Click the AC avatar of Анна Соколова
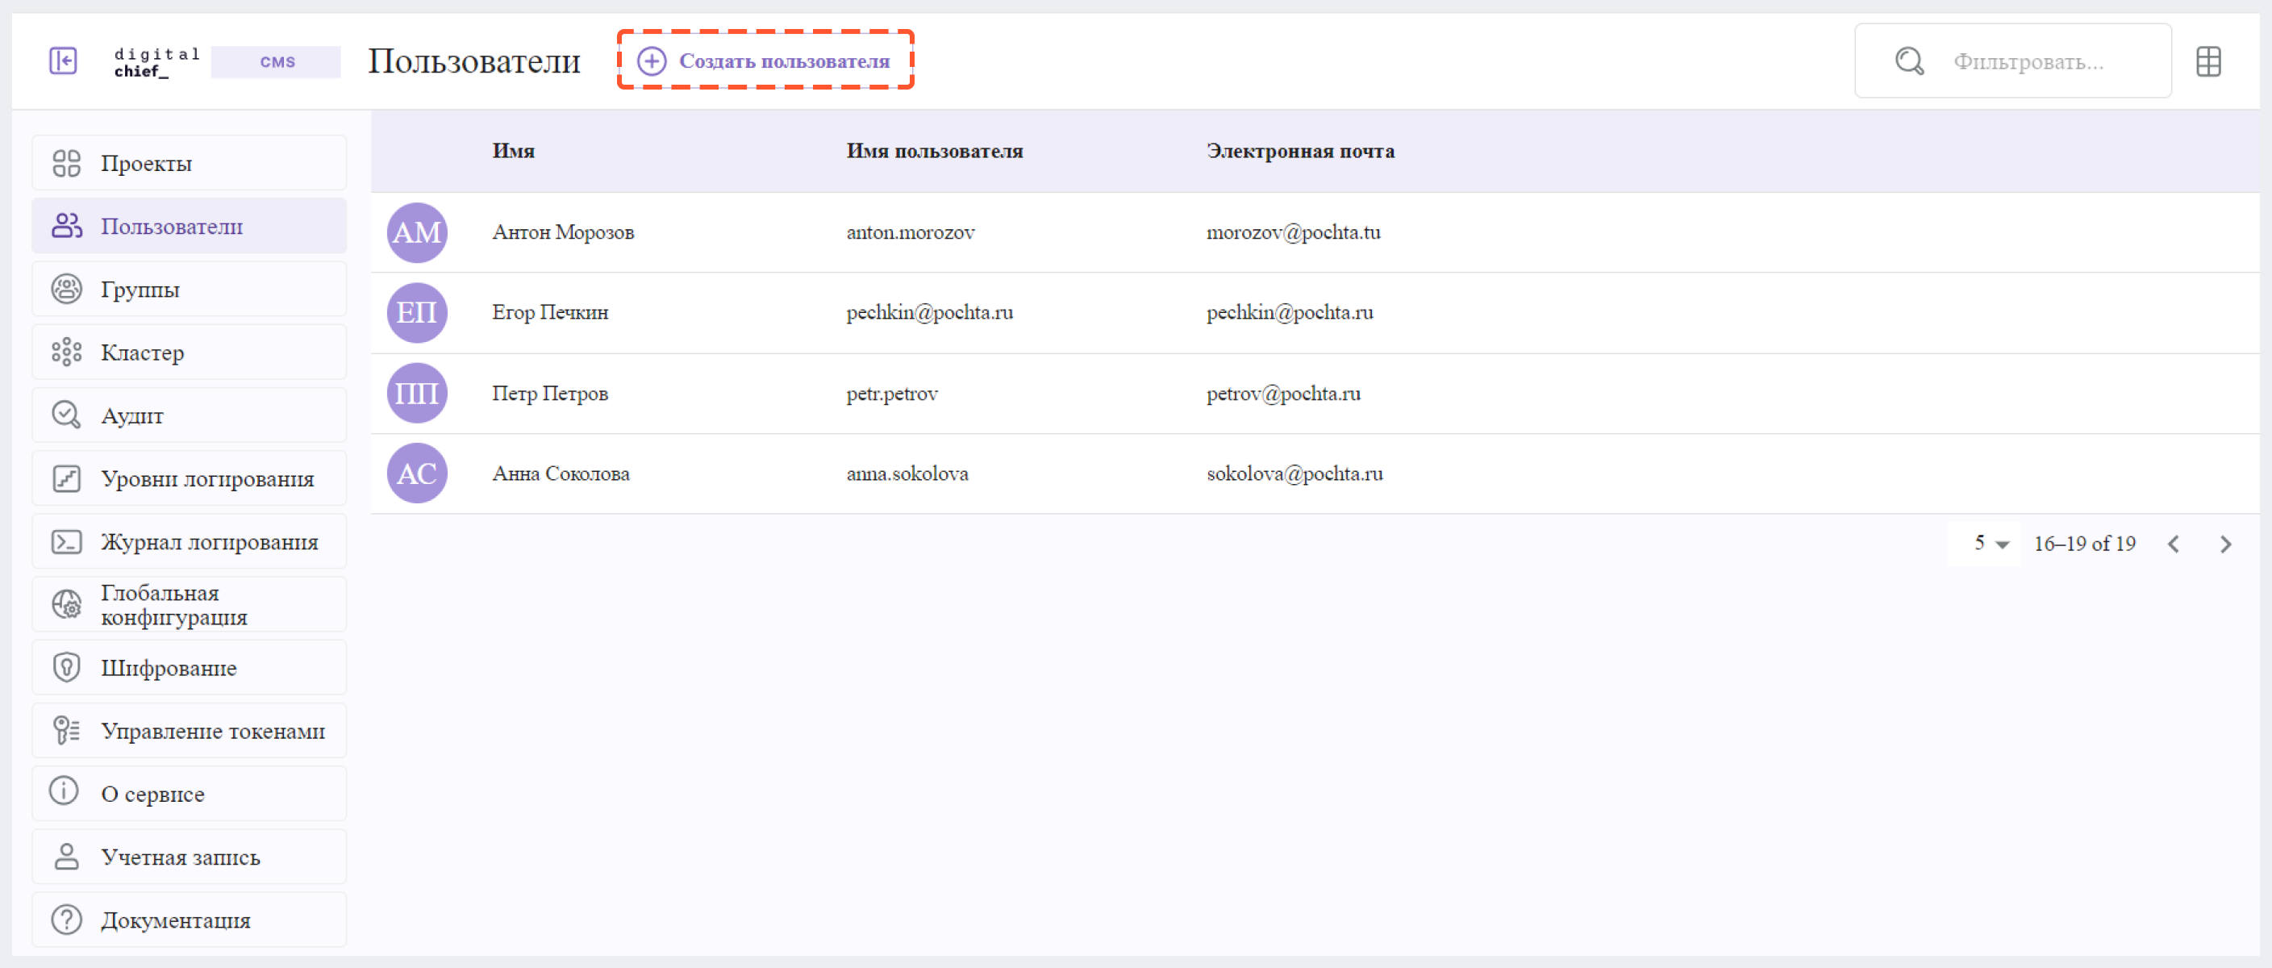 tap(417, 473)
